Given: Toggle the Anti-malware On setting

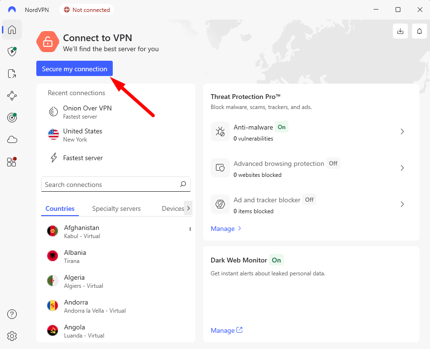Looking at the screenshot, I should point(281,127).
